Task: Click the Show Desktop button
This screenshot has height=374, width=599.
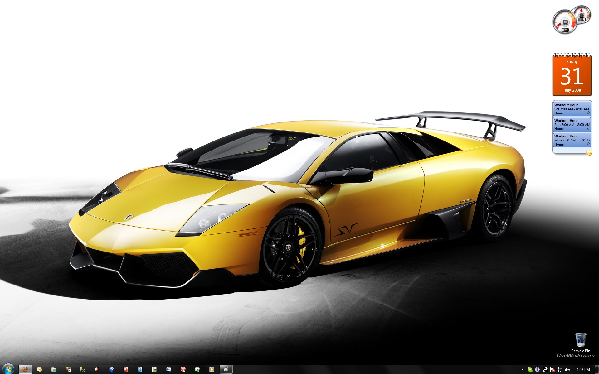Action: [597, 370]
